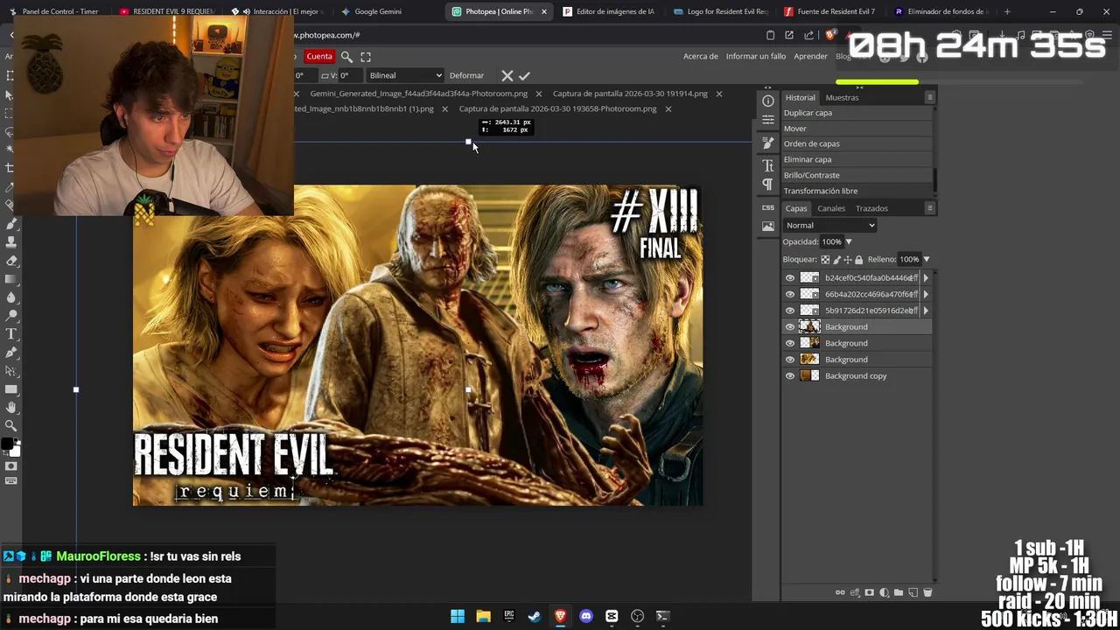Open the Paragraph panel icon
Screen dimensions: 1120x630
pyautogui.click(x=768, y=185)
